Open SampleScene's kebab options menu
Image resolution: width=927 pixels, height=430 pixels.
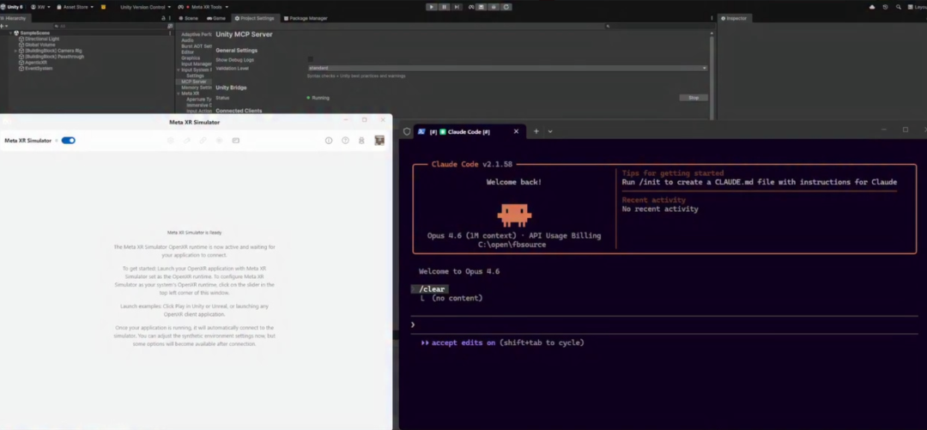tap(170, 33)
